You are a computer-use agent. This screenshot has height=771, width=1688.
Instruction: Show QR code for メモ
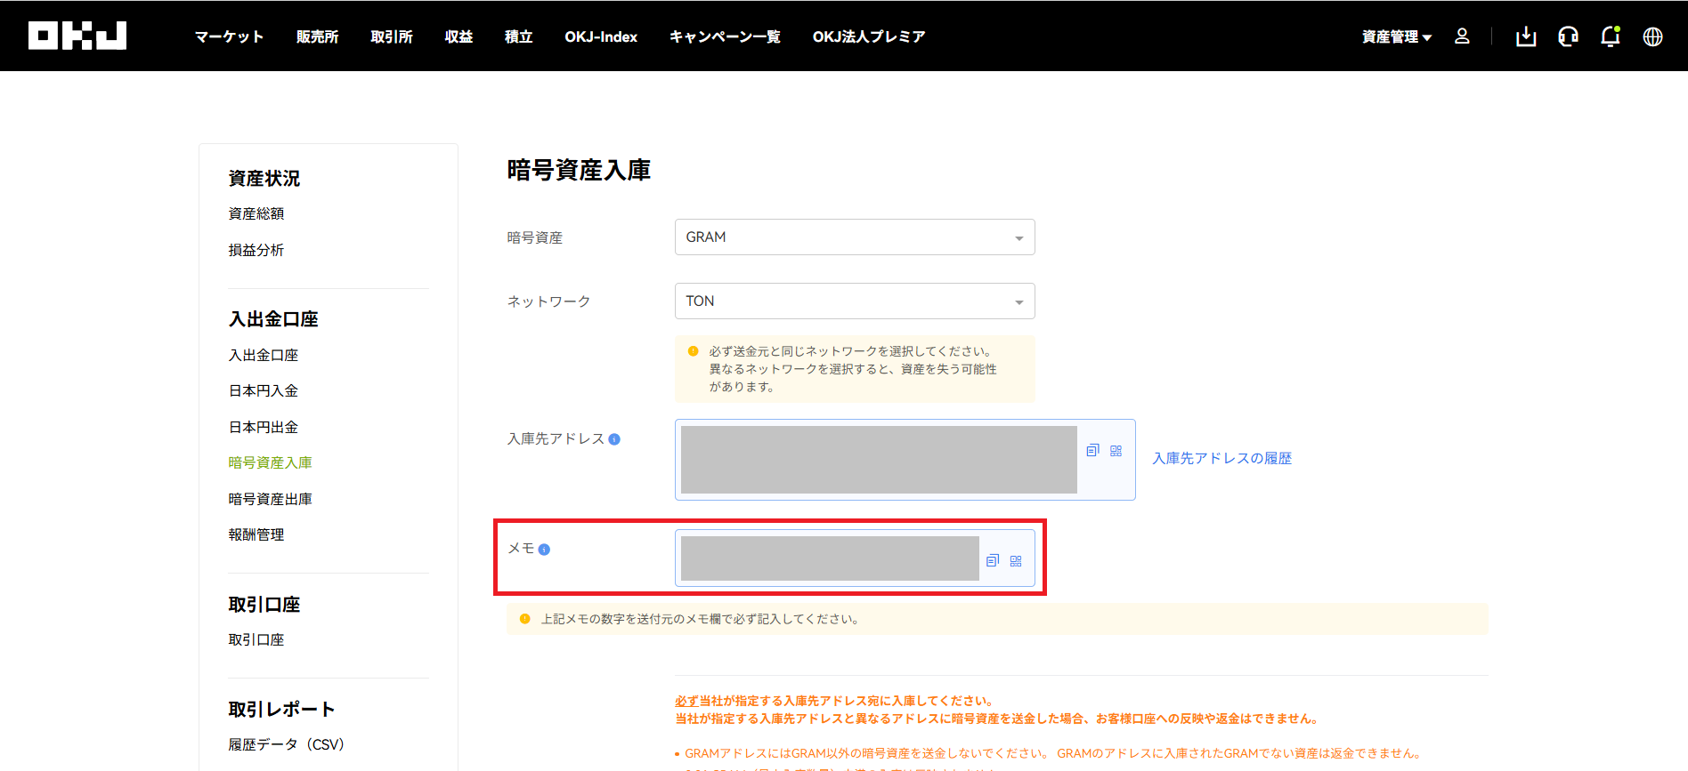click(1016, 561)
